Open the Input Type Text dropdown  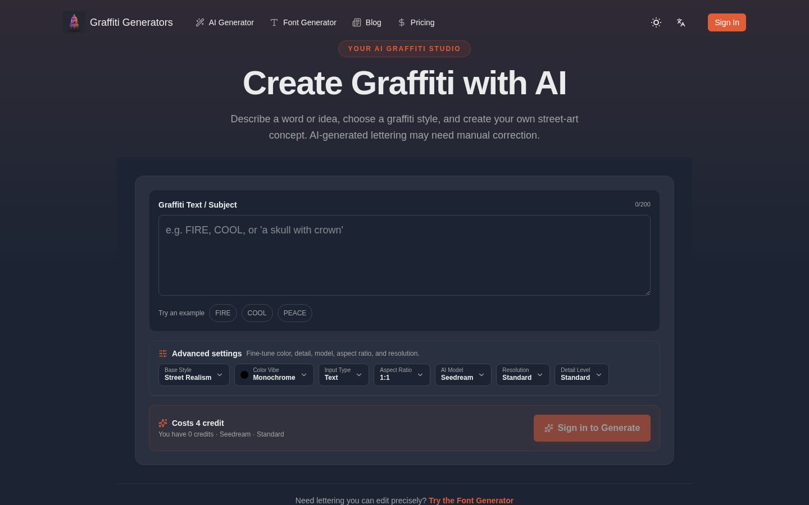[x=344, y=375]
